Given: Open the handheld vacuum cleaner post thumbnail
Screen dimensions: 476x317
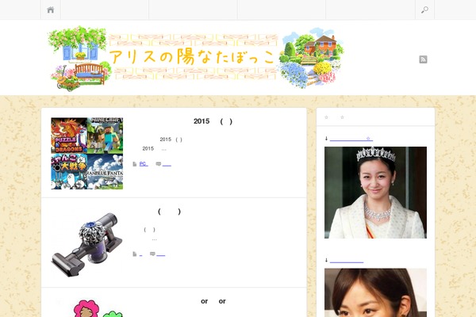Looking at the screenshot, I should click(86, 243).
